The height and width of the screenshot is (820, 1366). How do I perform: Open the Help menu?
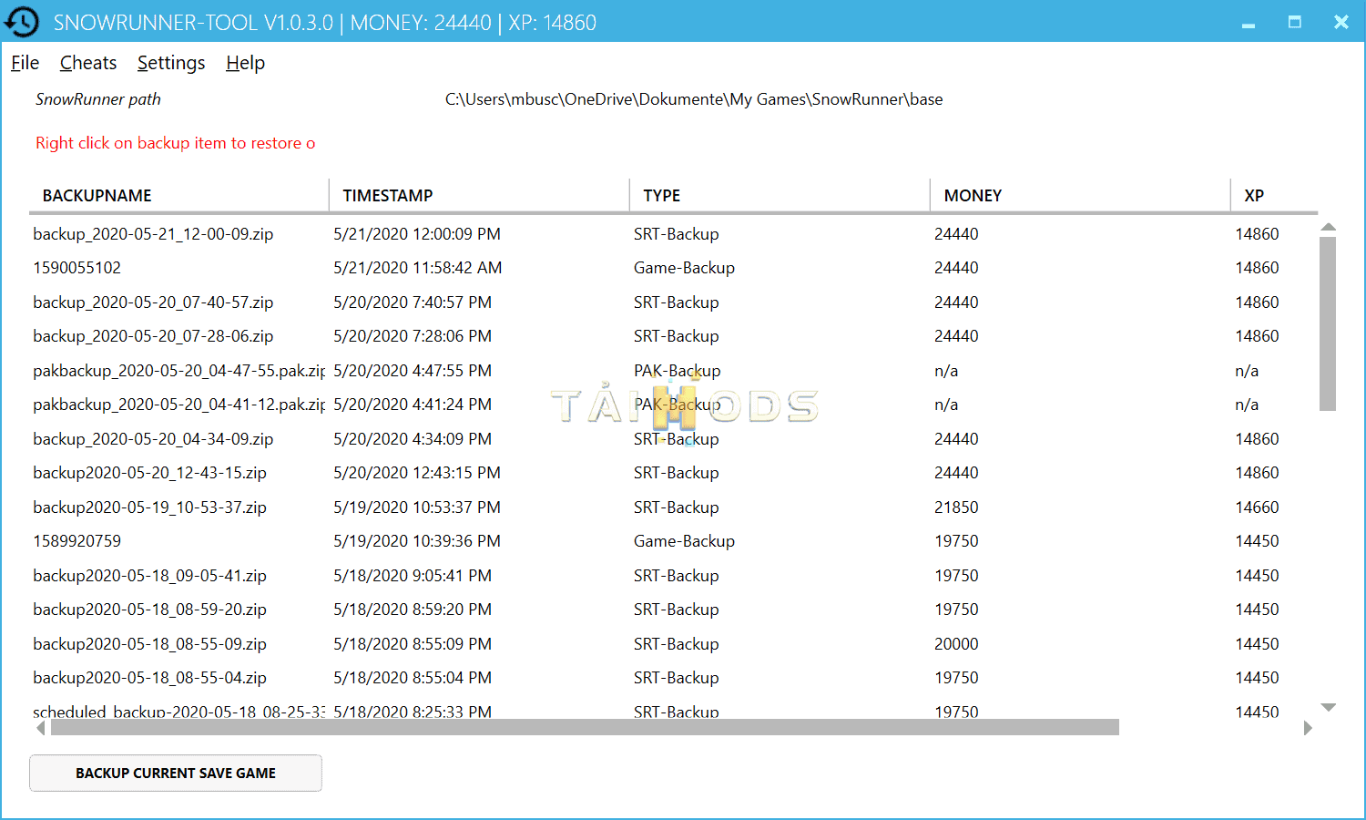pos(245,63)
